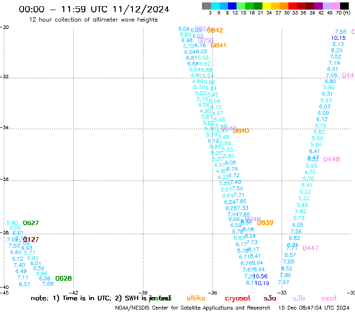Click the 's3a' legend label

(270, 299)
